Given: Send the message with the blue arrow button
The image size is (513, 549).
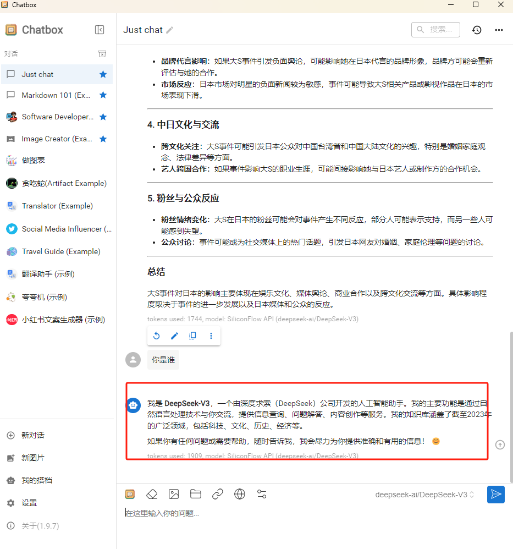Looking at the screenshot, I should (496, 495).
